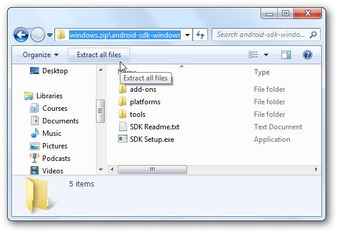Toggle the preview pane icon

[286, 55]
